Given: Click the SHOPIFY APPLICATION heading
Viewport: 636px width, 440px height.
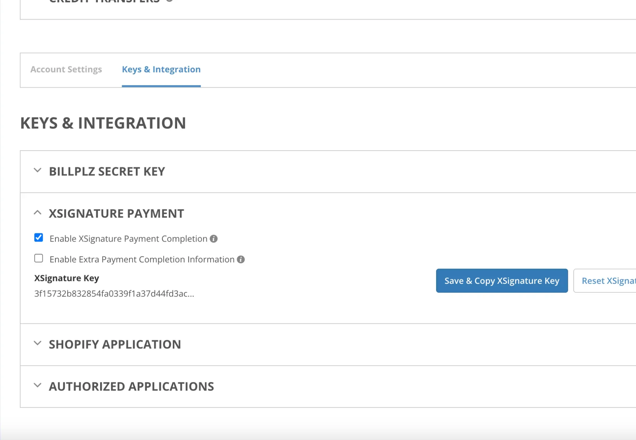Looking at the screenshot, I should tap(115, 345).
